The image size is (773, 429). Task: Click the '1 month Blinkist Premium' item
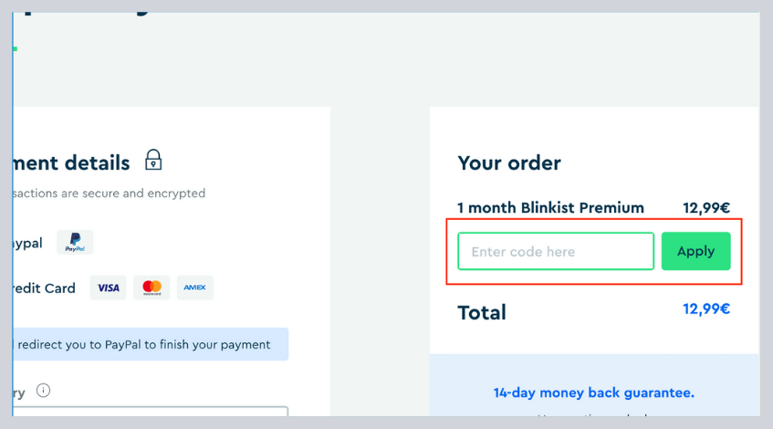pos(550,207)
